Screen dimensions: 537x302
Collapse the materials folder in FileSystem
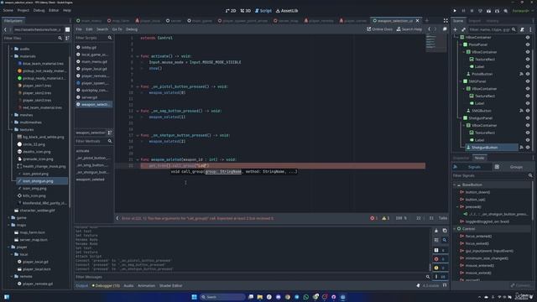click(x=12, y=56)
